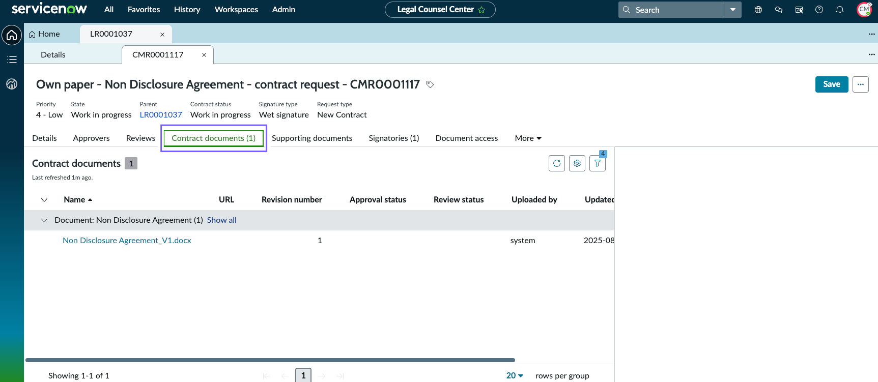The image size is (878, 382).
Task: Switch to the Details sub-tab of LR0001037
Action: click(53, 55)
